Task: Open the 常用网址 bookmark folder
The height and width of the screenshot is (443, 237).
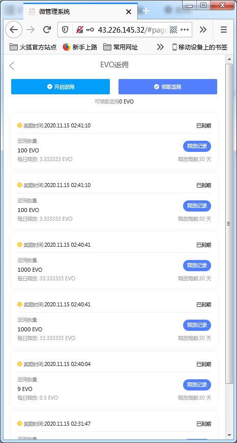Action: point(121,47)
